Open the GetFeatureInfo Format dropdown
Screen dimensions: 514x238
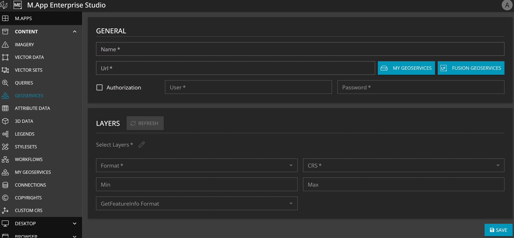coord(197,203)
